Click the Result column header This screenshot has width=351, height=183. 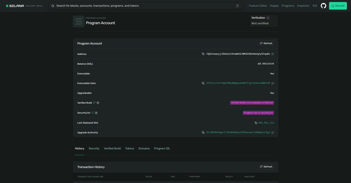(x=229, y=177)
